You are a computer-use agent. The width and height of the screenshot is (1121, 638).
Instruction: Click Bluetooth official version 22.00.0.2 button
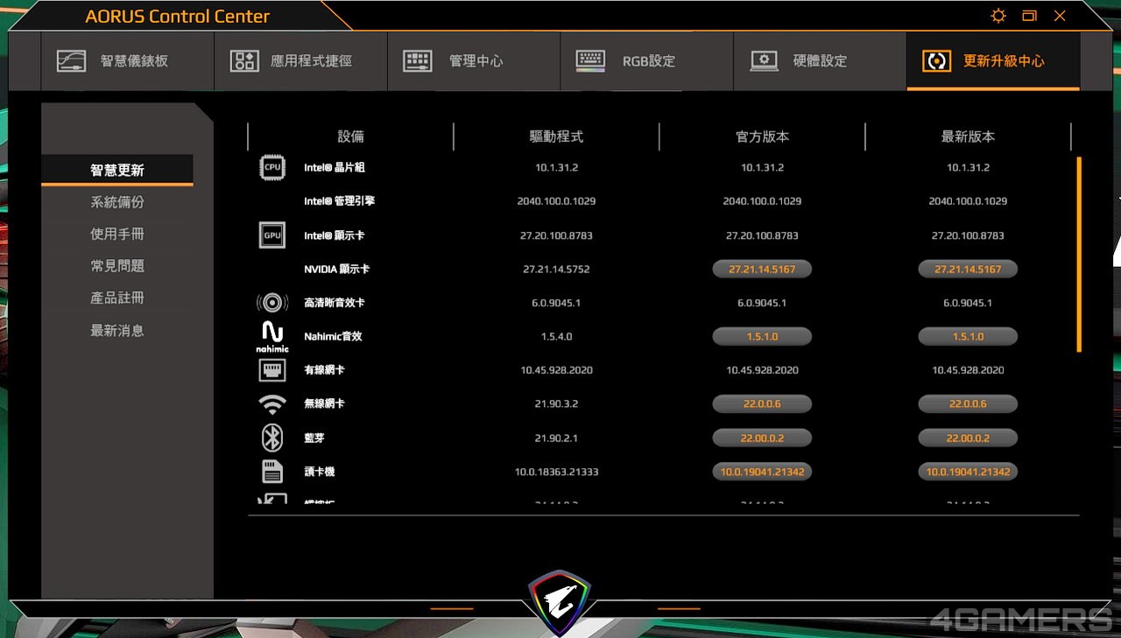point(762,438)
